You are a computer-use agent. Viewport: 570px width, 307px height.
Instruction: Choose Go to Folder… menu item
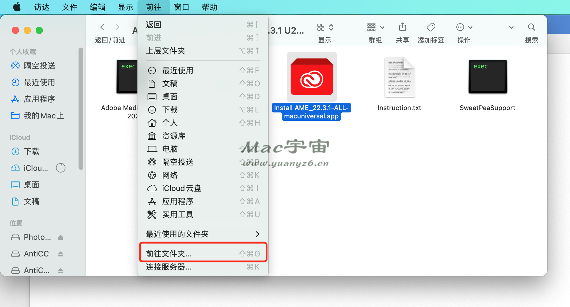202,253
